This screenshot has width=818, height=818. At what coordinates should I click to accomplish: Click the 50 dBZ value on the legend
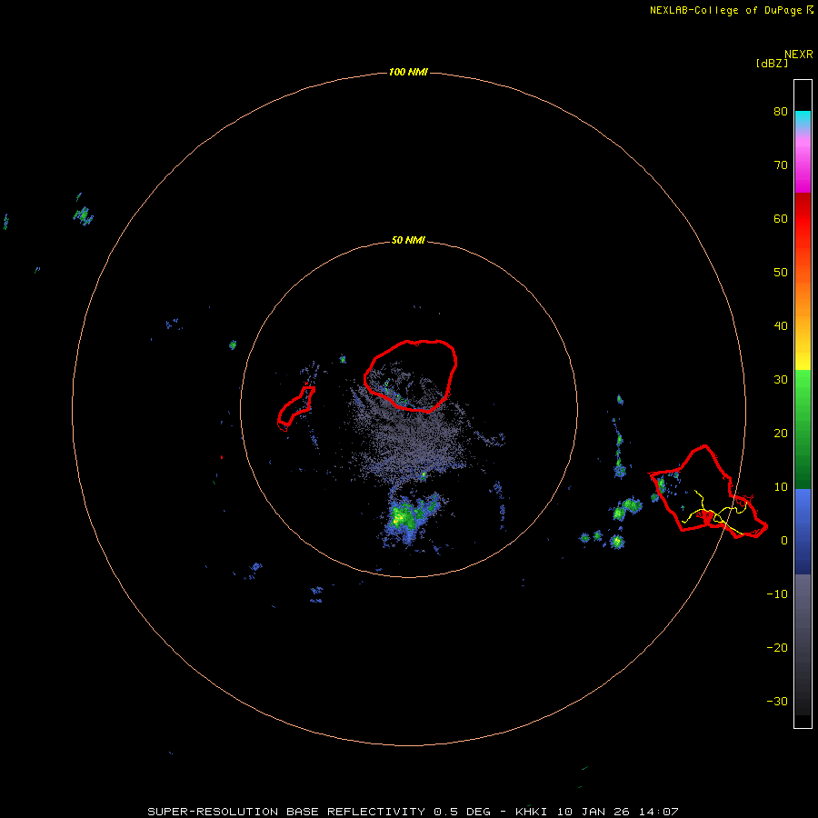(781, 273)
